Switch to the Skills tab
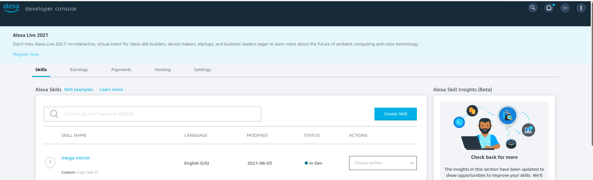The width and height of the screenshot is (593, 180). pos(41,70)
